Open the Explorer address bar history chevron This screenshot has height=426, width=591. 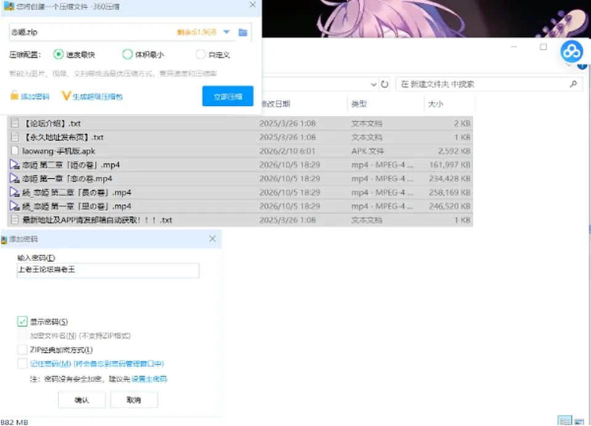tap(374, 84)
